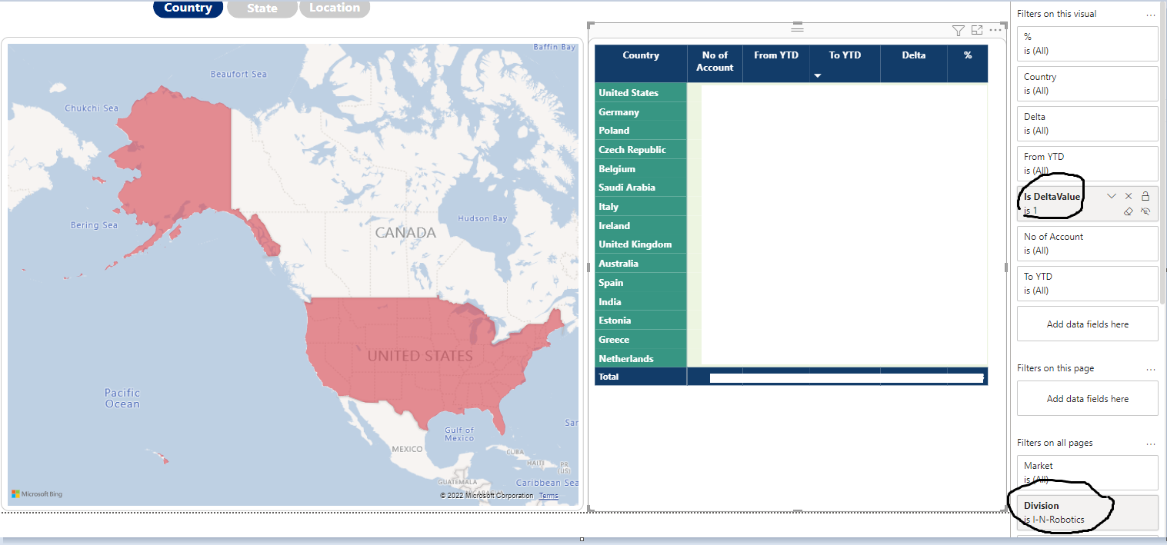Screen dimensions: 1167x545
Task: Click the Total row label
Action: (x=609, y=377)
